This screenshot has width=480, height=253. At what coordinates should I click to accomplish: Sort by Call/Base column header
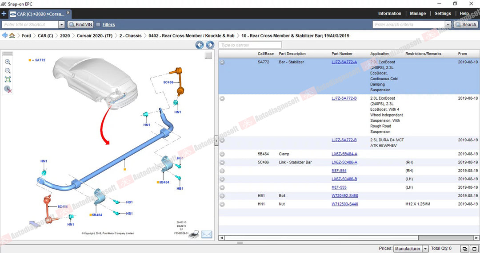pos(266,54)
